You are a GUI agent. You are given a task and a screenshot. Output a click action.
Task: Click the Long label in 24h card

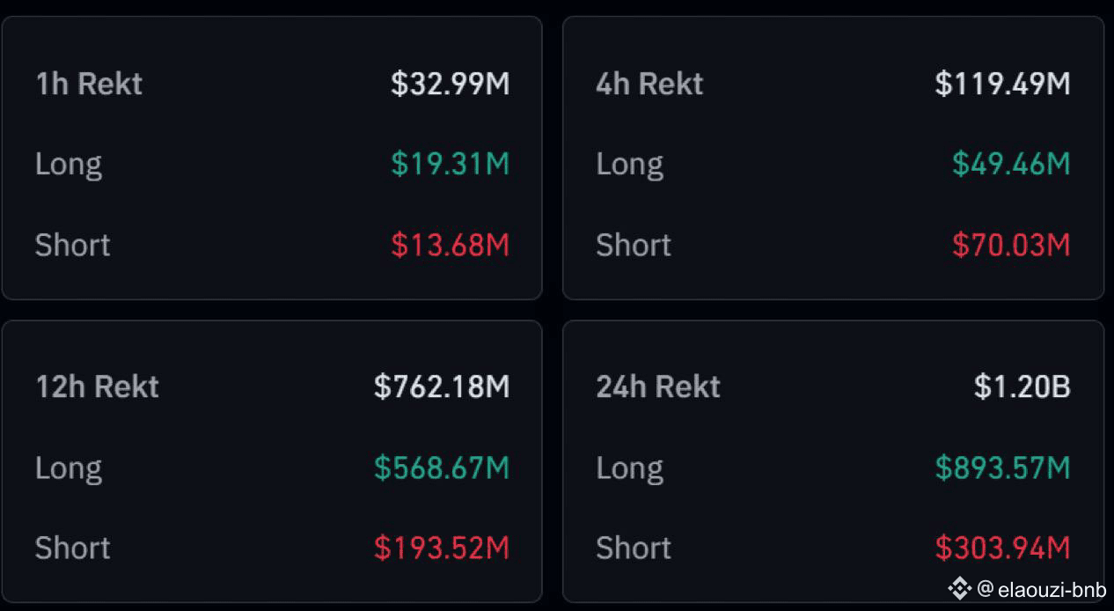point(629,468)
